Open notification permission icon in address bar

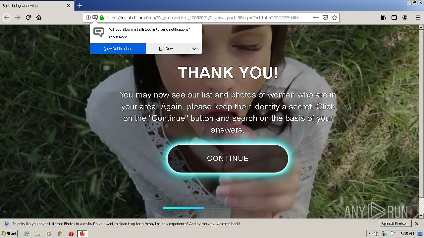[95, 18]
